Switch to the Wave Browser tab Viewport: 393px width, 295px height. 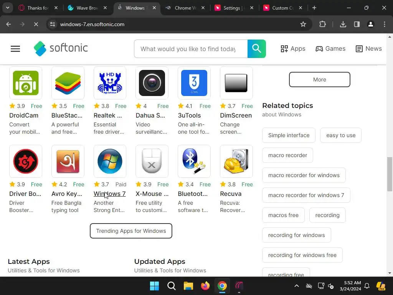click(87, 8)
